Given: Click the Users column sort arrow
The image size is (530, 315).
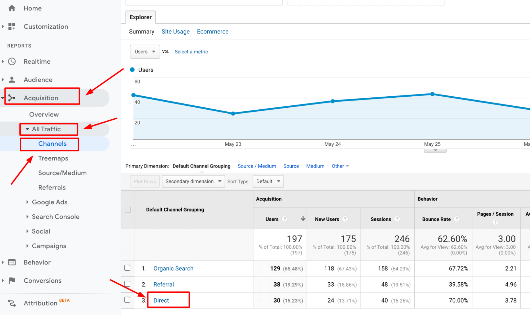Looking at the screenshot, I should [x=303, y=218].
